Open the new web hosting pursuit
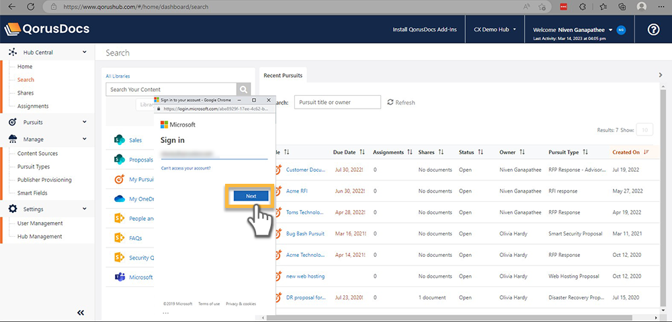672x322 pixels. [305, 276]
